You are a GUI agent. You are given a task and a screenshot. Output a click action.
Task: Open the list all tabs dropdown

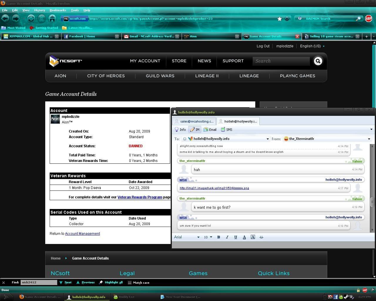[373, 36]
